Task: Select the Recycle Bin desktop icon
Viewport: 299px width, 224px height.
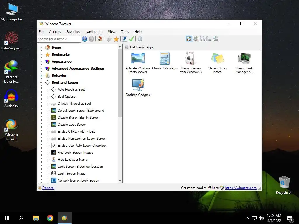Action: [284, 185]
